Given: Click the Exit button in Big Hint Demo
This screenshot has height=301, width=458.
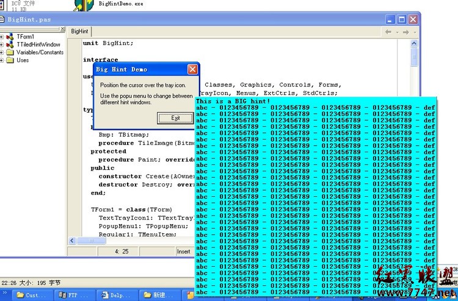Looking at the screenshot, I should pyautogui.click(x=175, y=118).
